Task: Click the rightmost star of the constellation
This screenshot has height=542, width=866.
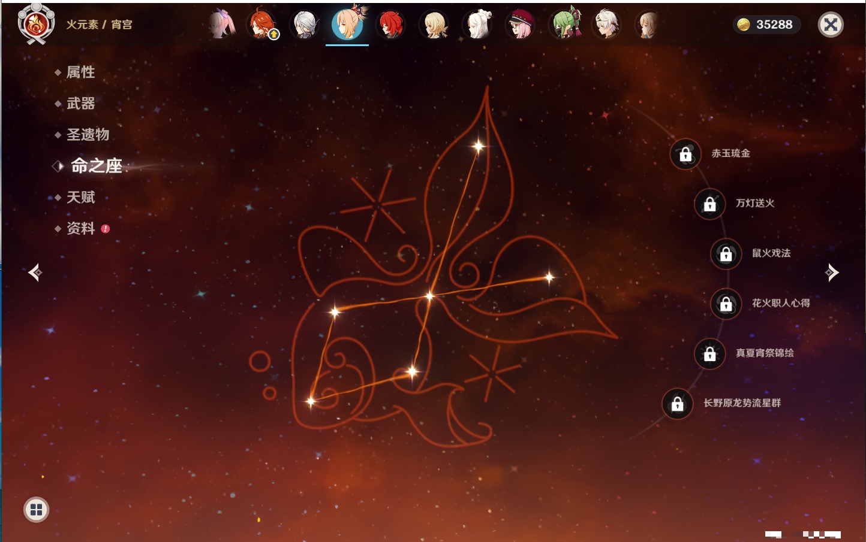Action: pyautogui.click(x=549, y=277)
